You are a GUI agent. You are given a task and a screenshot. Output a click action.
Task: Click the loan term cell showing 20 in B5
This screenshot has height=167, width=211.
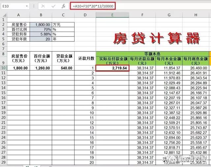point(41,39)
